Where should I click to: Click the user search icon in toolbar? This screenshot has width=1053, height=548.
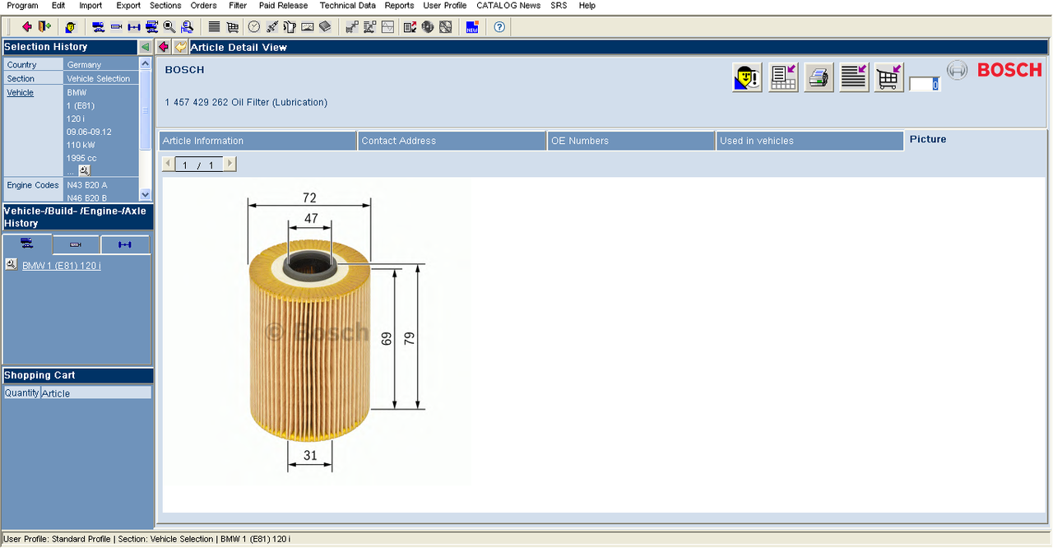(188, 27)
